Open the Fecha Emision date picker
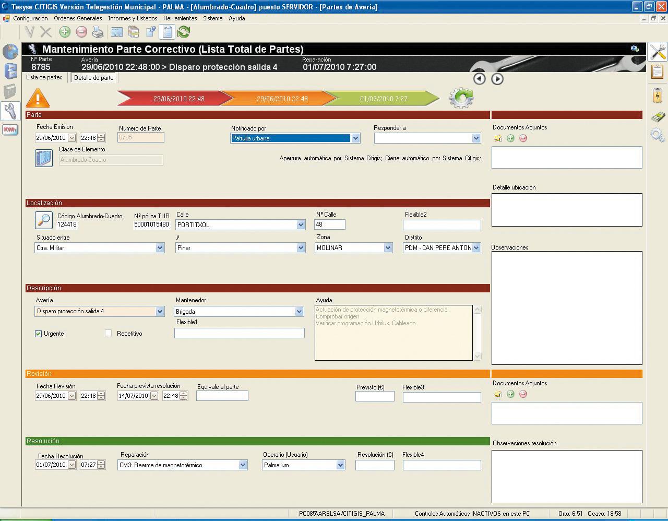This screenshot has width=668, height=521. pyautogui.click(x=72, y=138)
